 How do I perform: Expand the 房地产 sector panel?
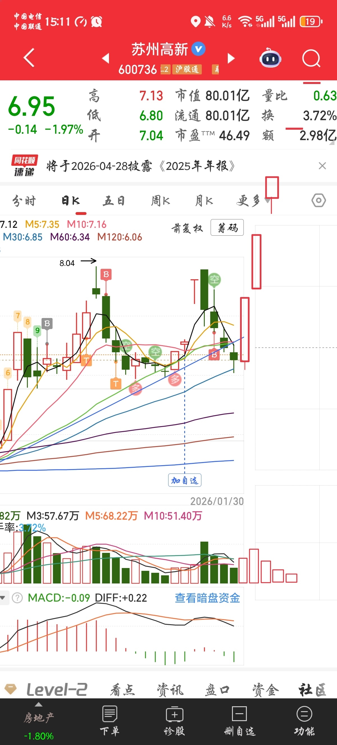39,722
